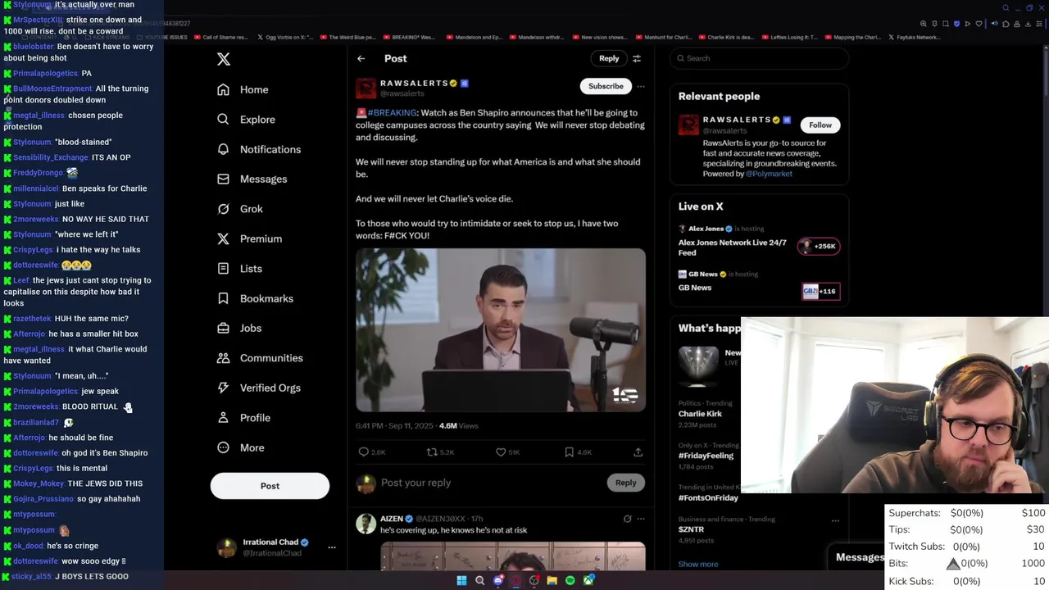Click the Grok icon on AIZEN reply

tap(627, 519)
